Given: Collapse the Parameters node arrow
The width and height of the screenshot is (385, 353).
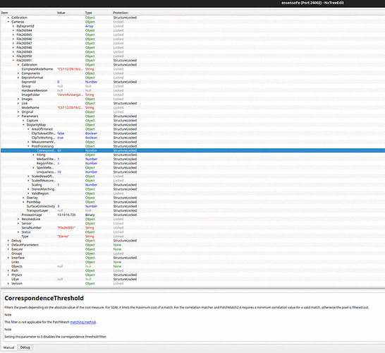Looking at the screenshot, I should click(18, 116).
